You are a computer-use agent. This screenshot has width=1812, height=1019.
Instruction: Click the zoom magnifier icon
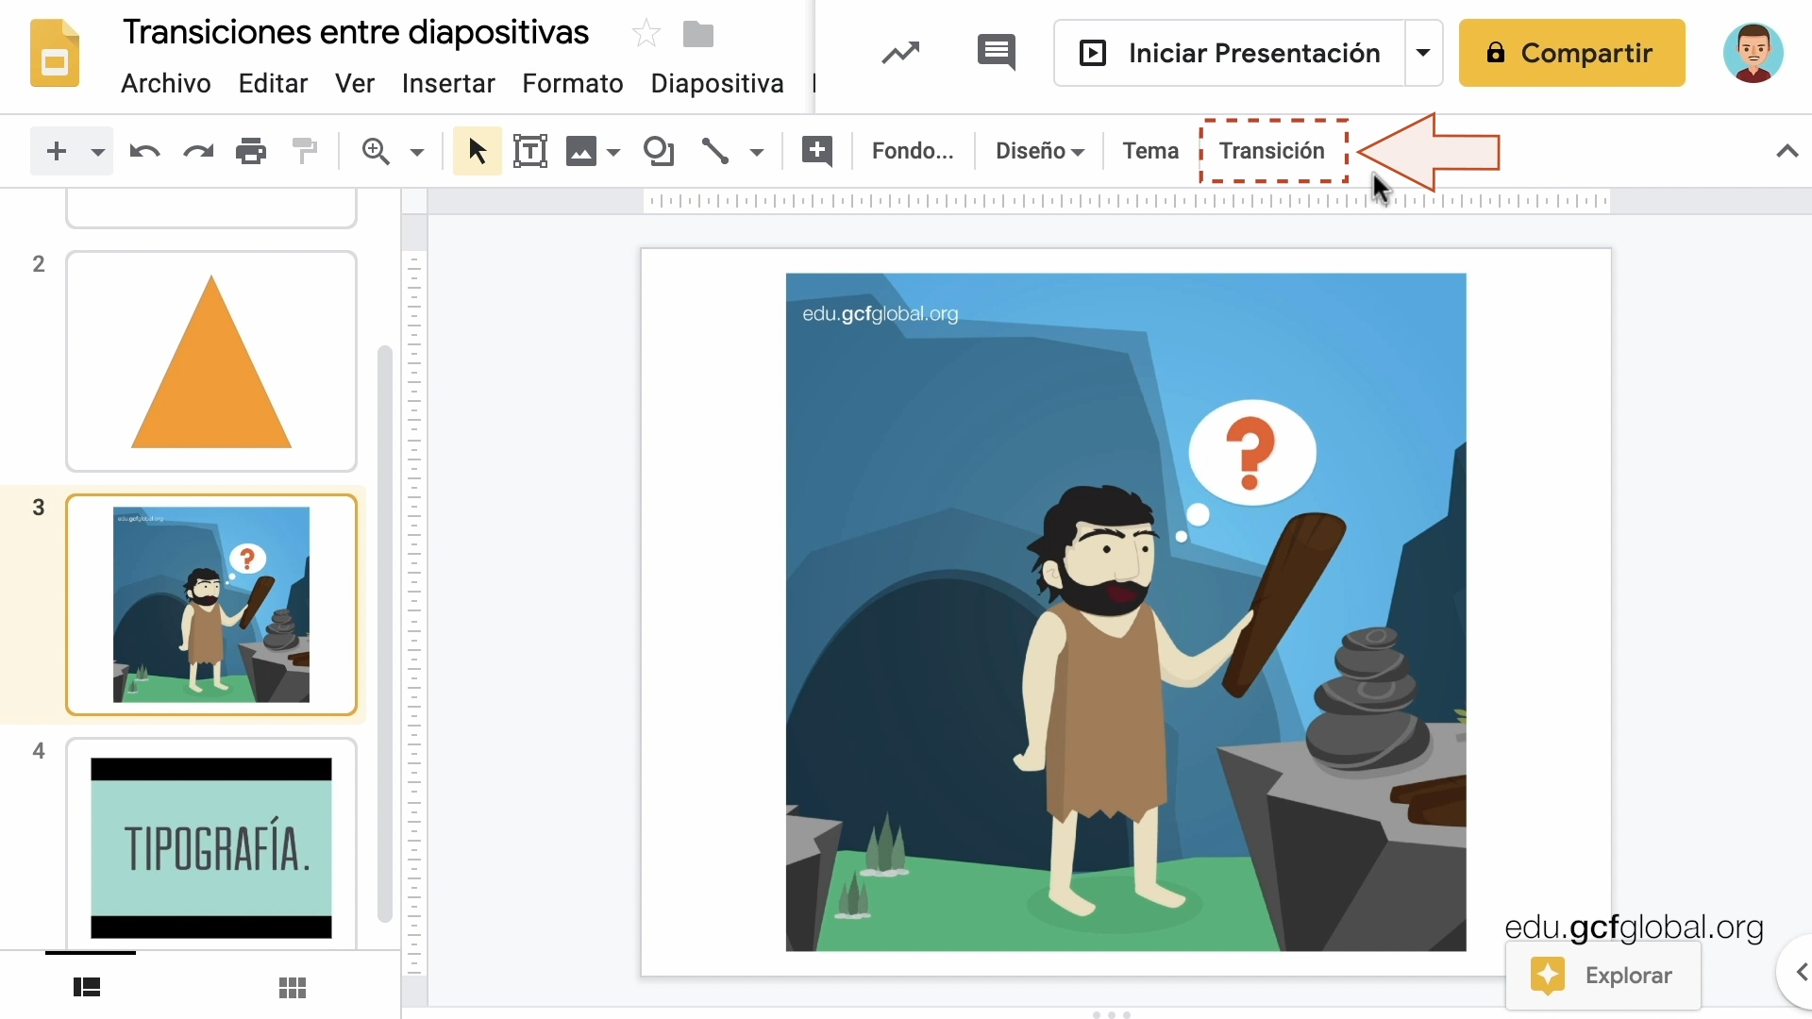tap(376, 151)
